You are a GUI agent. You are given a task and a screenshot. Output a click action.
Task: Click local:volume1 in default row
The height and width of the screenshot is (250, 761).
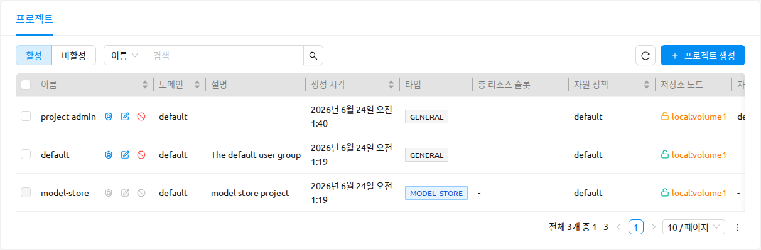[x=699, y=155]
